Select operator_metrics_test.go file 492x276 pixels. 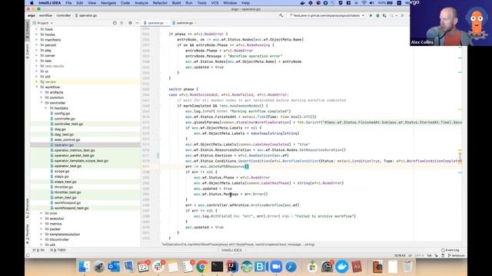click(x=75, y=150)
